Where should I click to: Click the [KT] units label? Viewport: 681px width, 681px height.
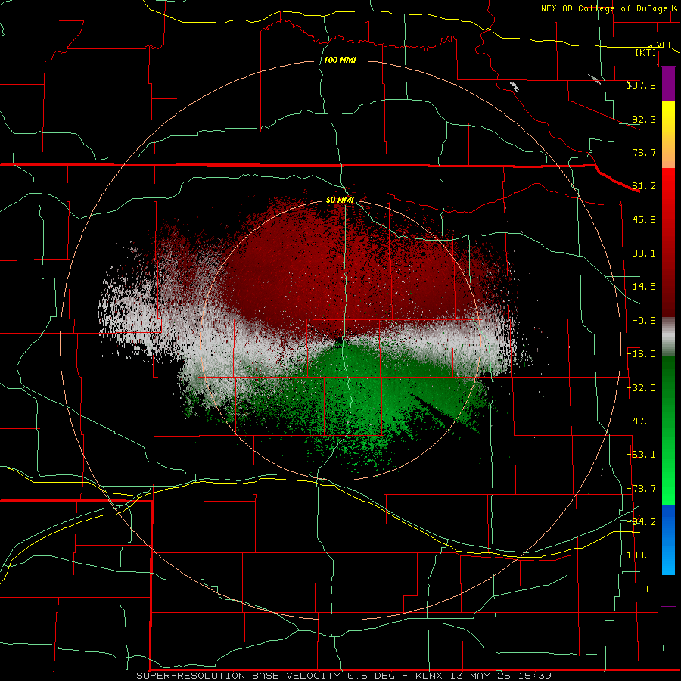coord(646,52)
